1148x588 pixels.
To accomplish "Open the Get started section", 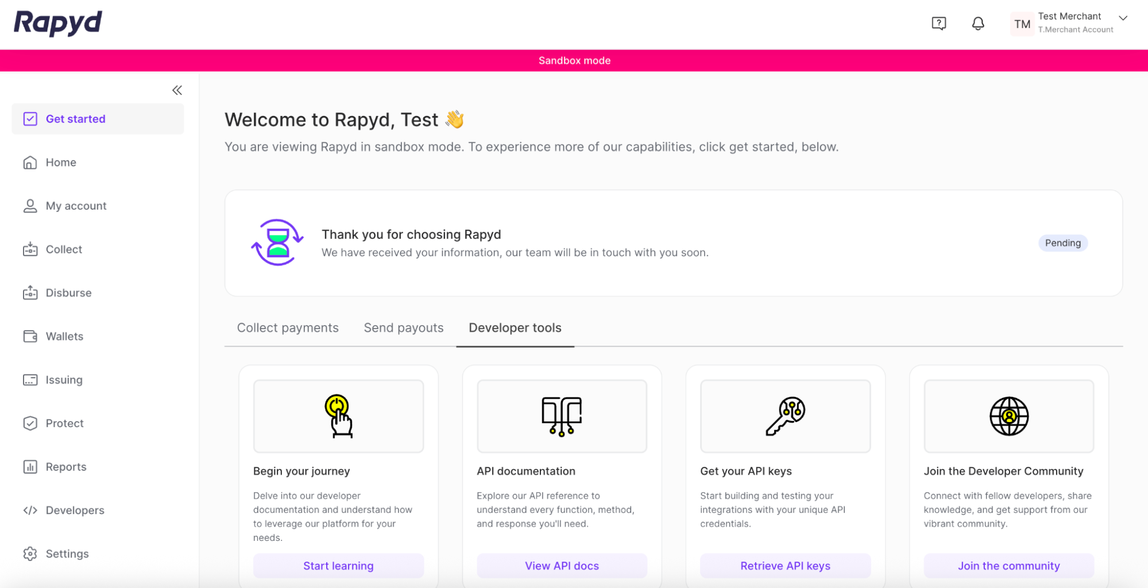I will [75, 119].
